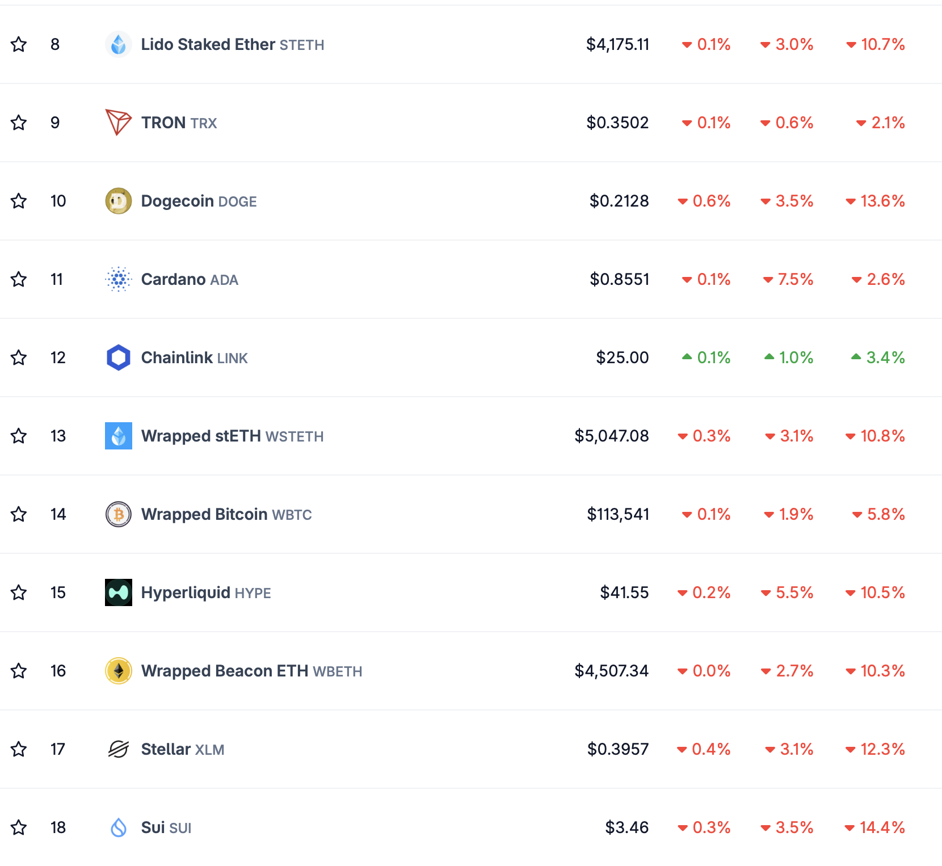Click the Chainlink hexagon logo
The width and height of the screenshot is (942, 866).
pyautogui.click(x=119, y=358)
